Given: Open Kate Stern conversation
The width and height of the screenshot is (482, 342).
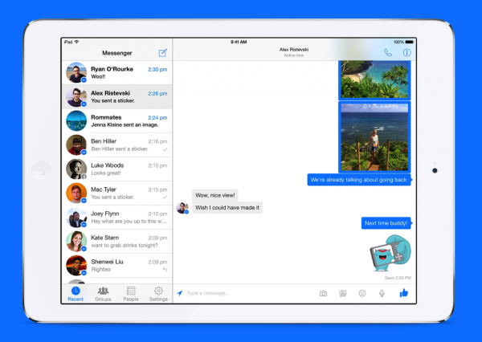Looking at the screenshot, I should [x=117, y=241].
